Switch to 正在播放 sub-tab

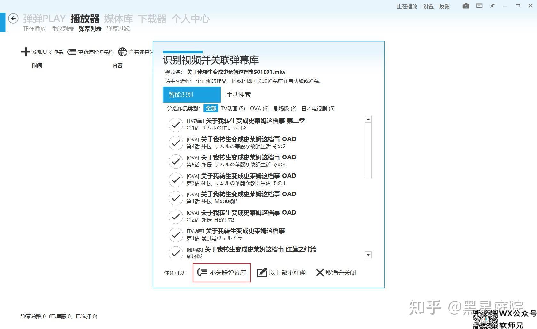(35, 29)
